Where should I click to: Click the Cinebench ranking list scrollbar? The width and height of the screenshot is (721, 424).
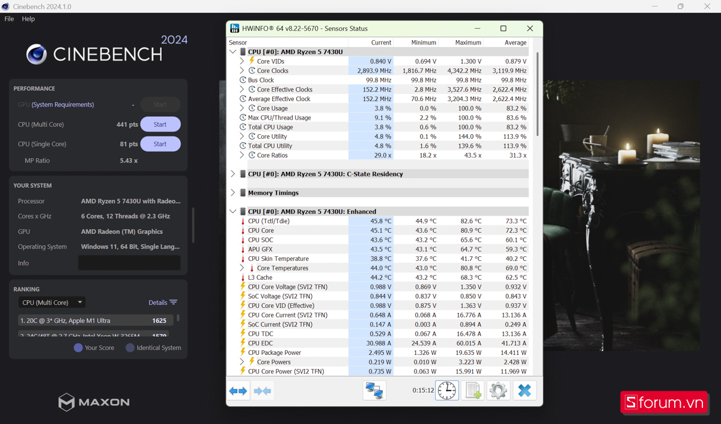(x=178, y=318)
